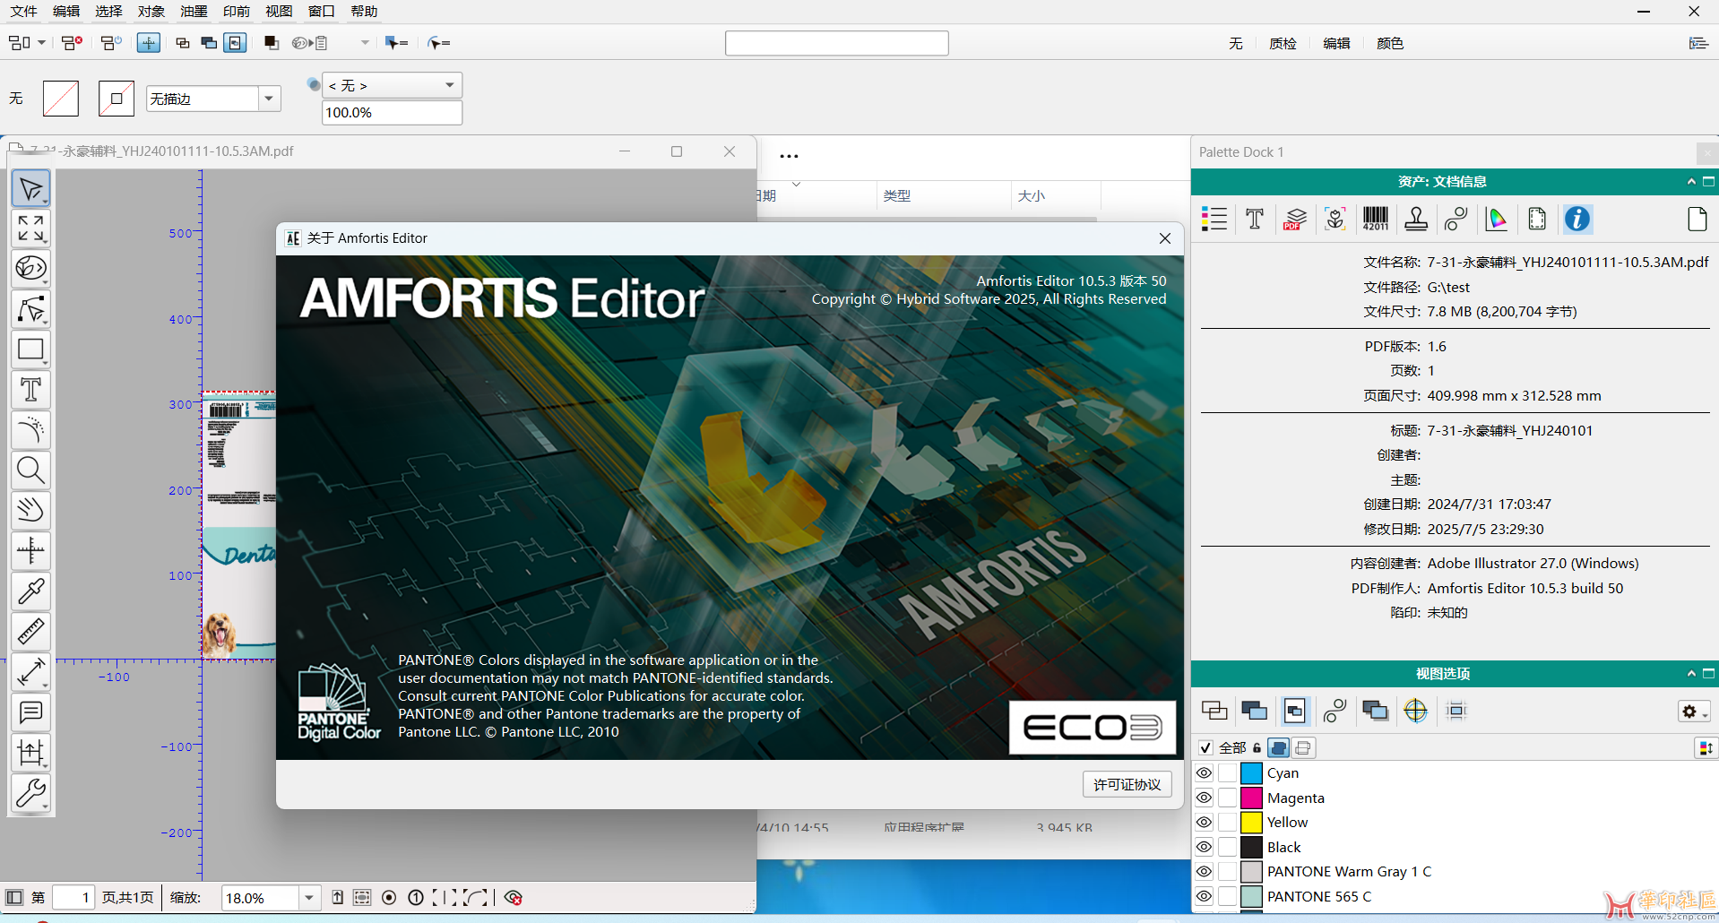Image resolution: width=1719 pixels, height=923 pixels.
Task: Select the crop/trim box tool
Action: (30, 753)
